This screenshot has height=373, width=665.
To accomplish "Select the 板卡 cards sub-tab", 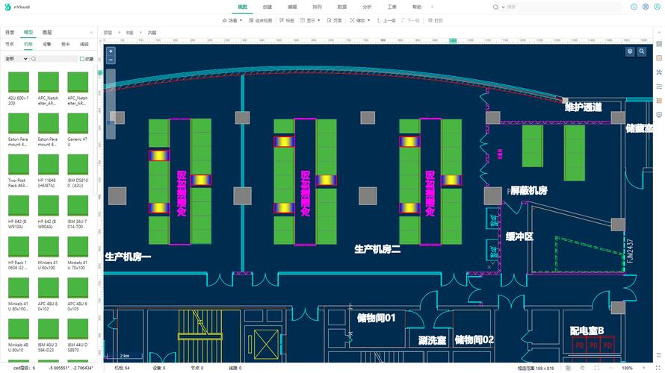I will [66, 44].
